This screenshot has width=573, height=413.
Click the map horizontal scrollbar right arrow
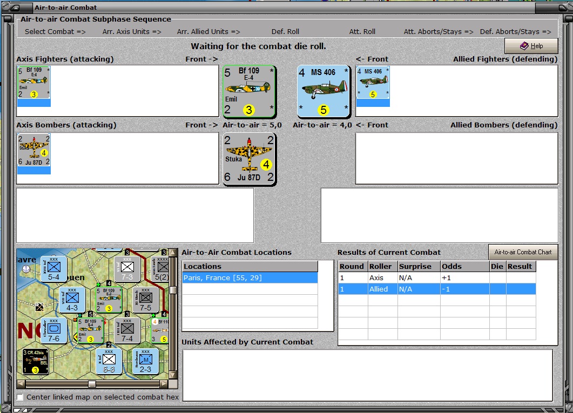click(x=164, y=384)
